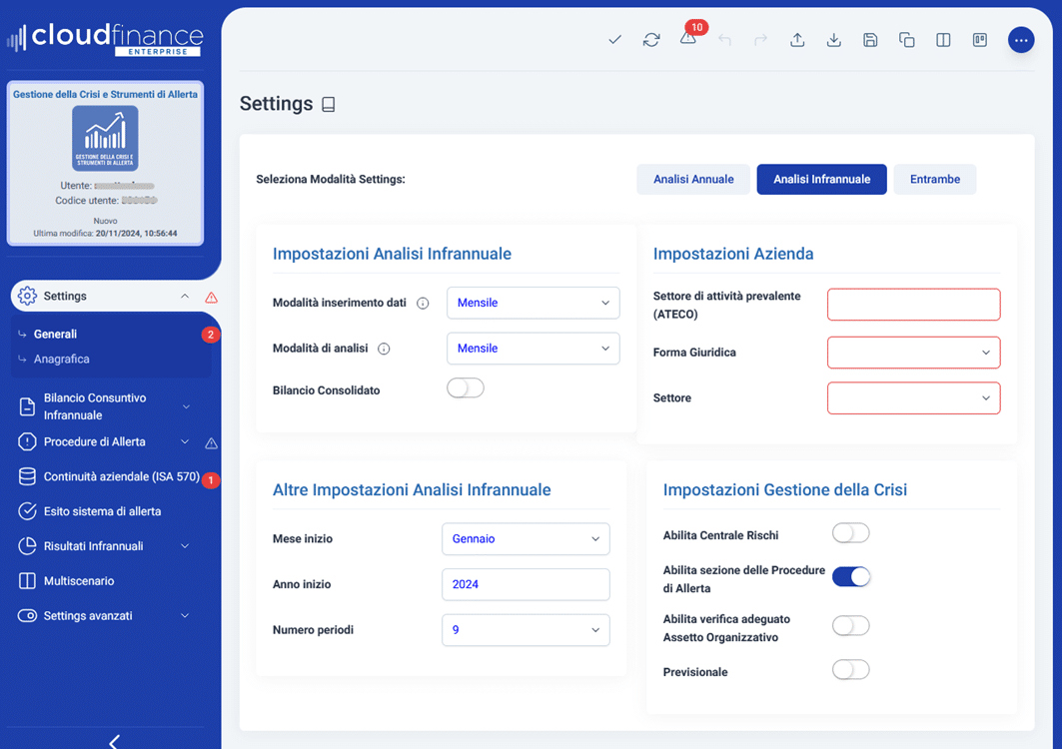Click the split view icon in the toolbar
1062x749 pixels.
942,40
